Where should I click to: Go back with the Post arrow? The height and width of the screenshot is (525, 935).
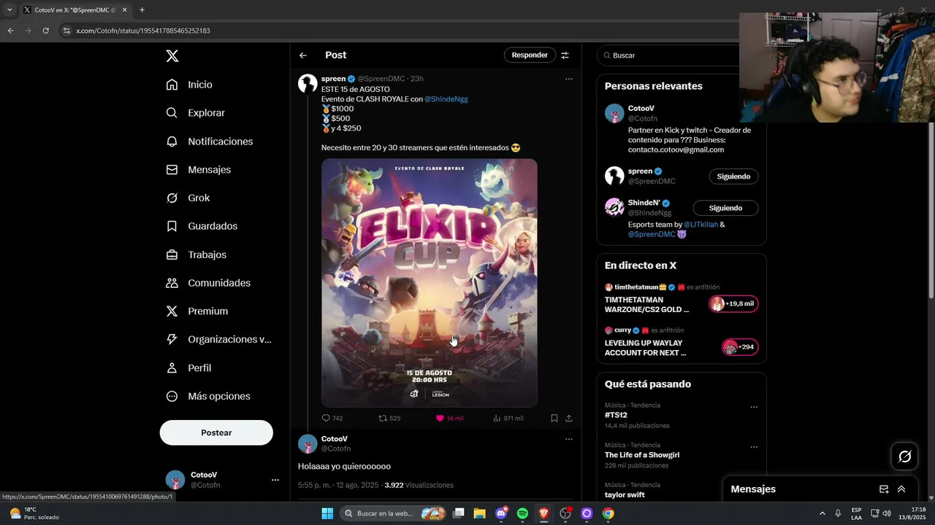pyautogui.click(x=303, y=55)
